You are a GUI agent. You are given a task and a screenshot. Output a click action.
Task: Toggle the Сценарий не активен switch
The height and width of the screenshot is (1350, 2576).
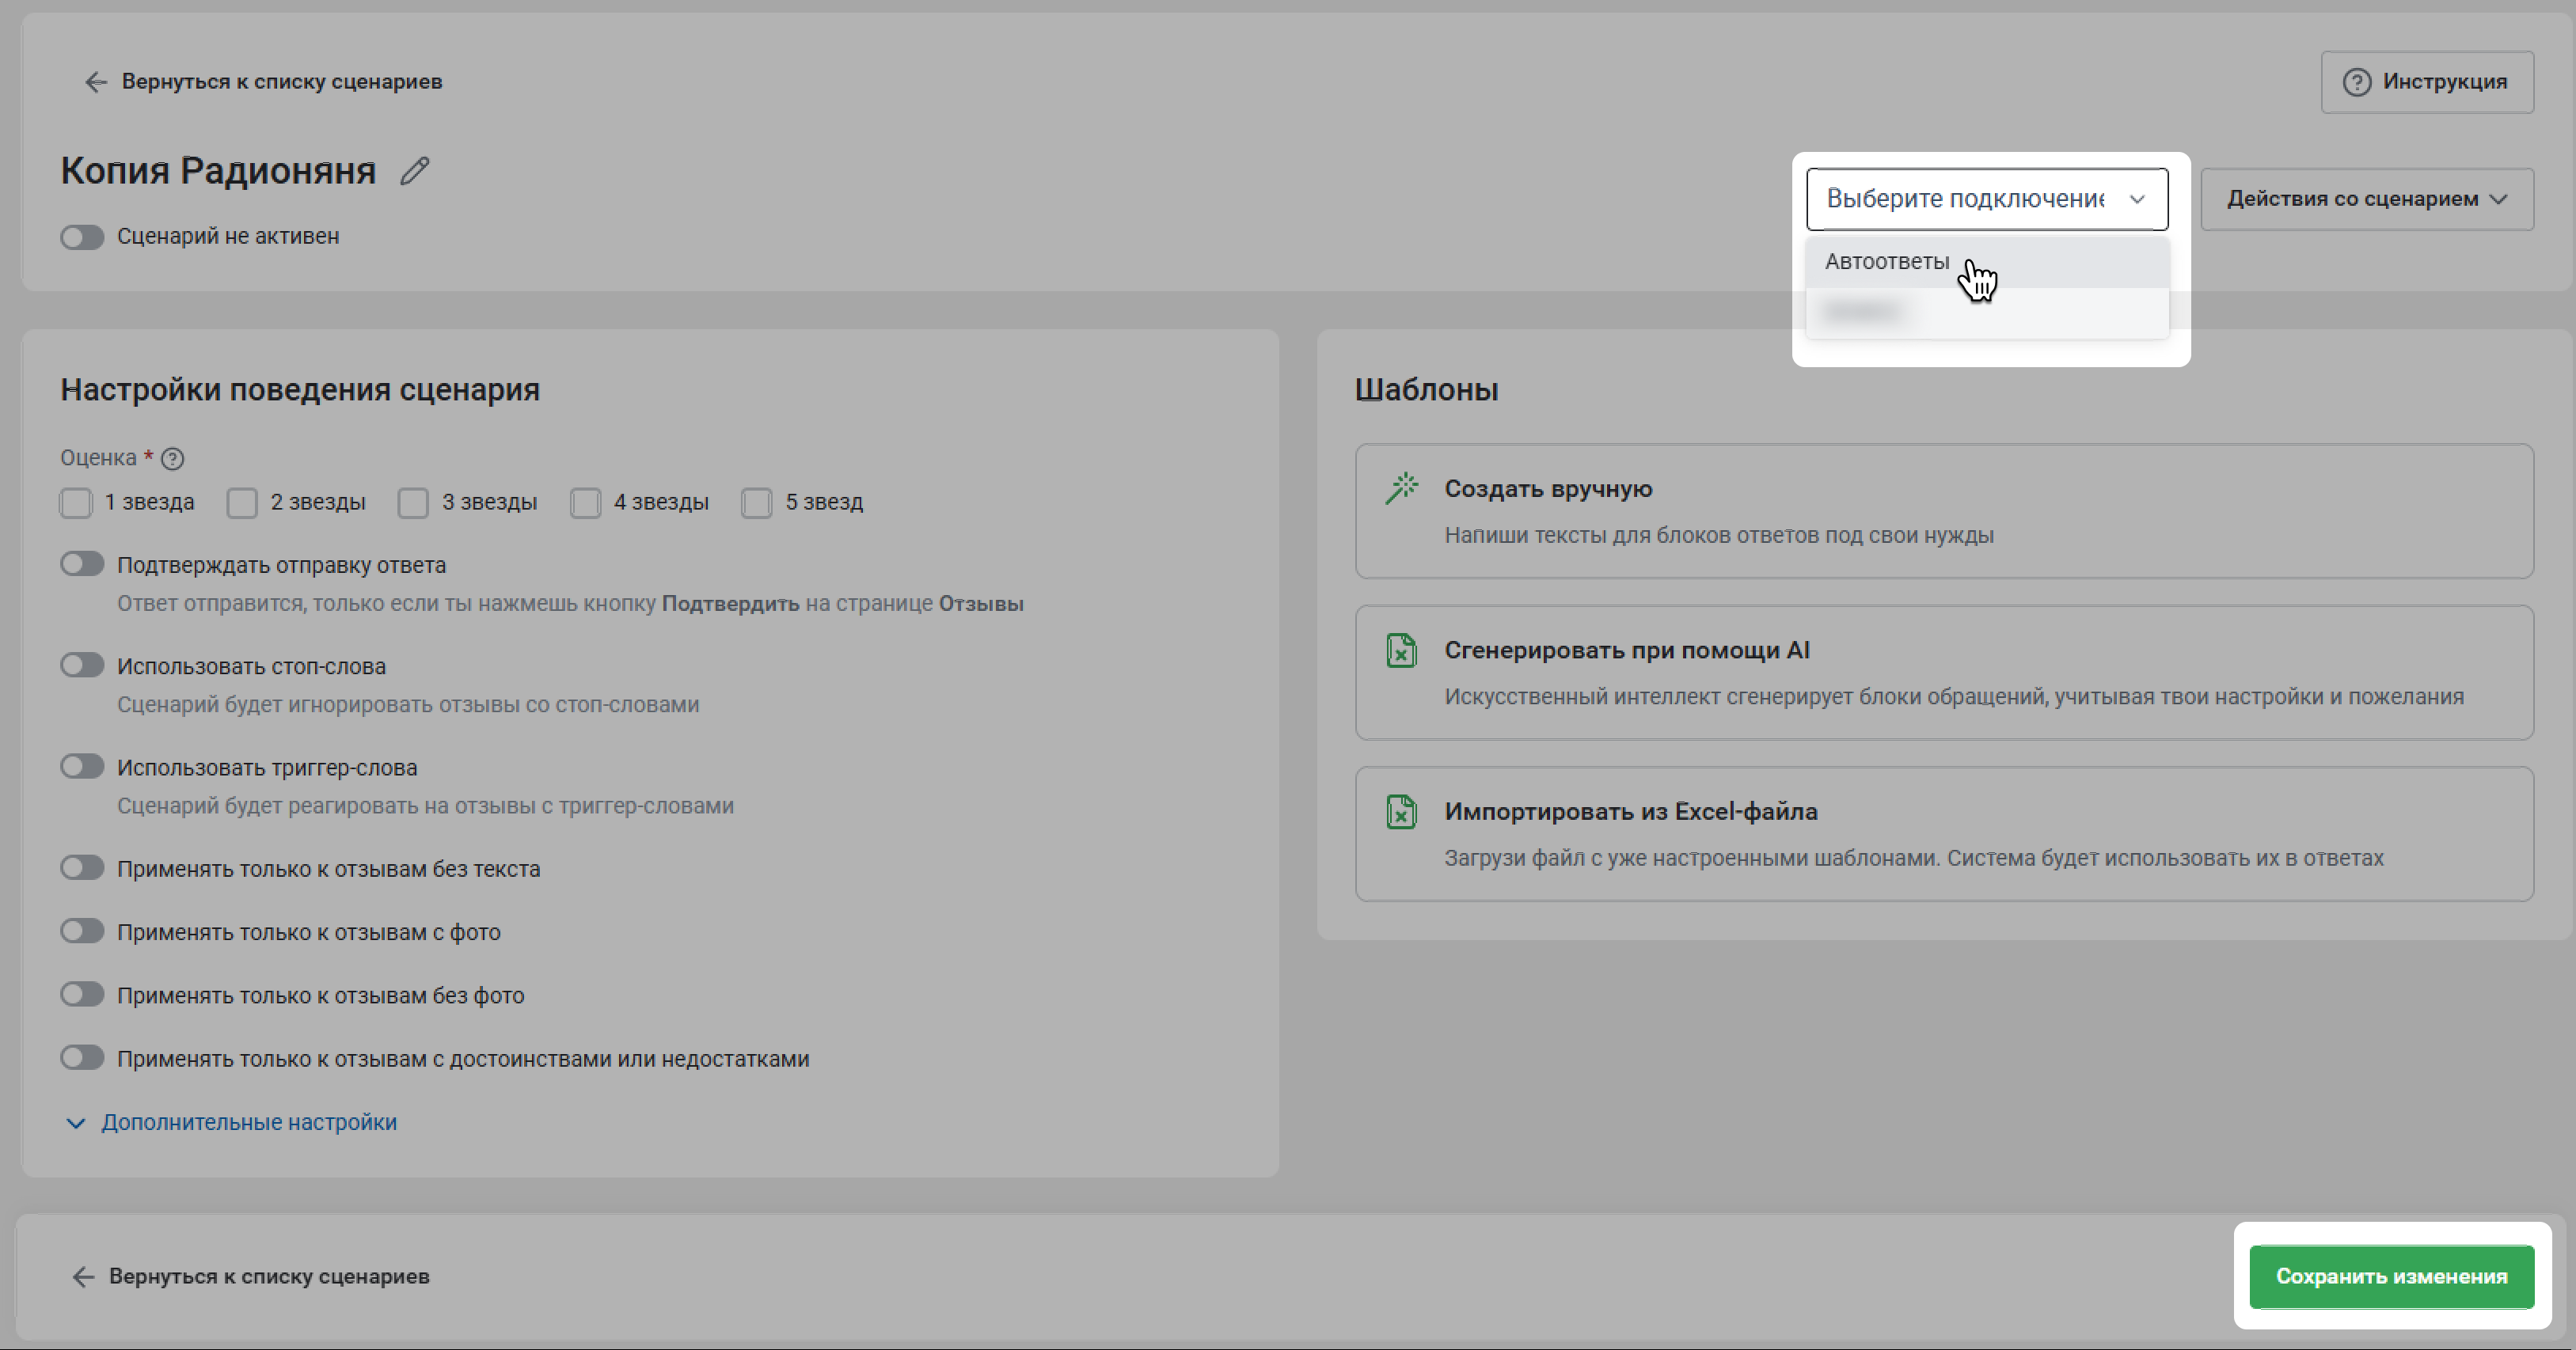(82, 237)
